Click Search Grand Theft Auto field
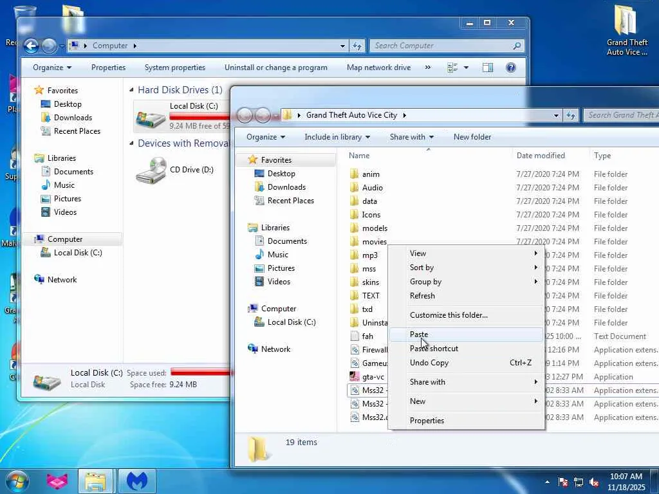The height and width of the screenshot is (494, 659). [622, 115]
